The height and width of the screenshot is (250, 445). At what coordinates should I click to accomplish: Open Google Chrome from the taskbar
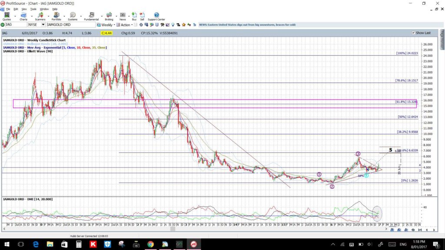click(x=150, y=244)
